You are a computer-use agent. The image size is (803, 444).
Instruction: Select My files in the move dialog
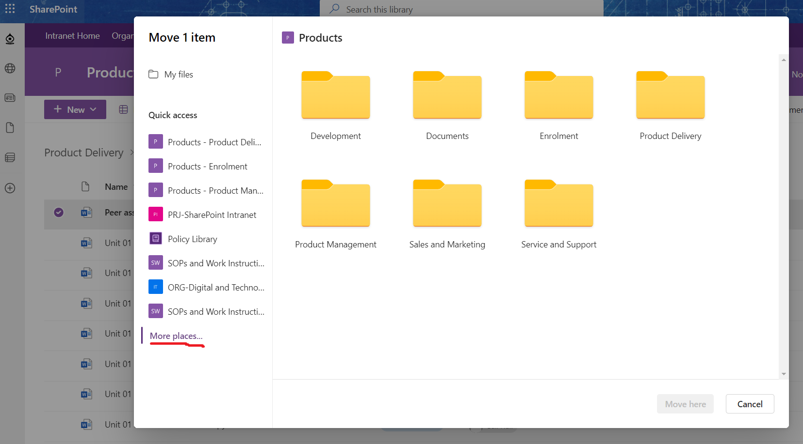178,75
